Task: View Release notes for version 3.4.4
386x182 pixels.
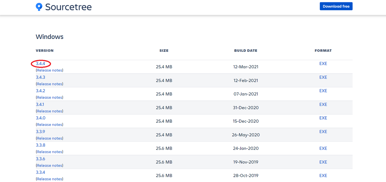Action: (50, 70)
